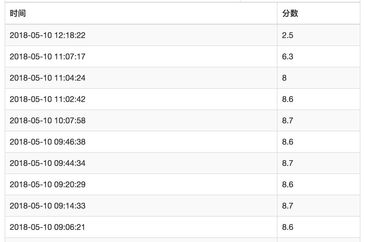Select the 2018-05-10 11:04:24 timestamp cell
The height and width of the screenshot is (242, 365).
[141, 78]
